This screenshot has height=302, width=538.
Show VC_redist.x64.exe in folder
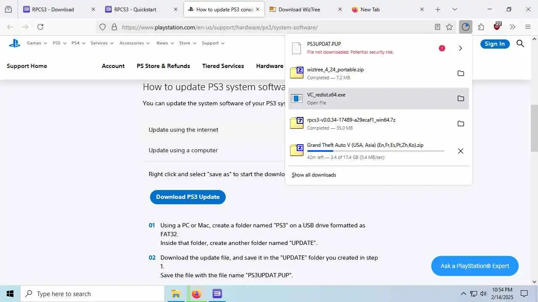coord(461,99)
